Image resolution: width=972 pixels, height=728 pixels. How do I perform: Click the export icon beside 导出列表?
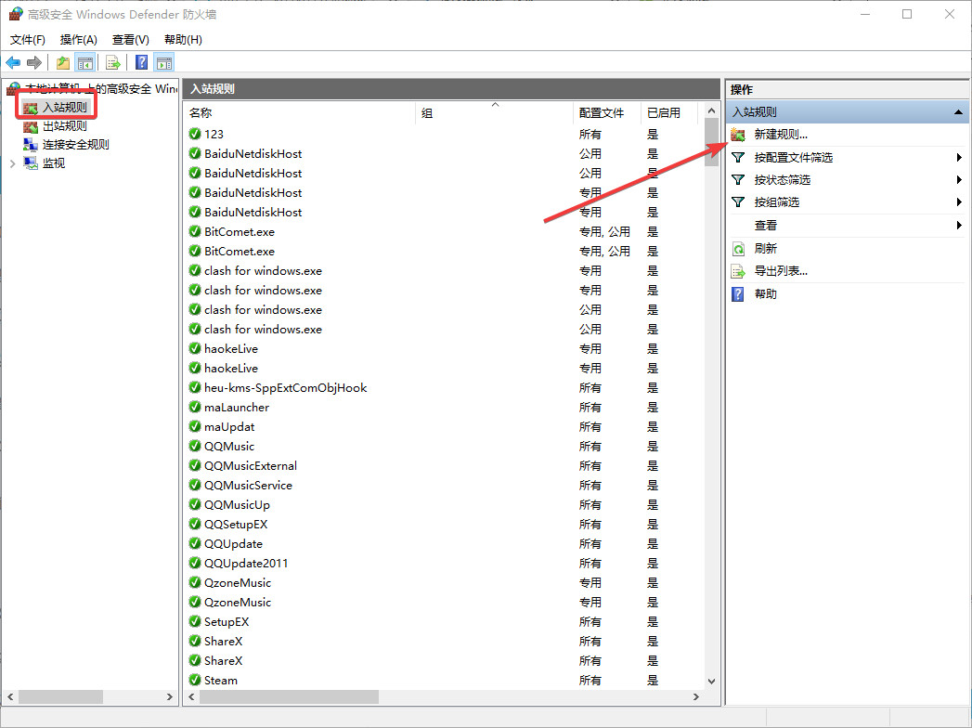click(x=738, y=271)
